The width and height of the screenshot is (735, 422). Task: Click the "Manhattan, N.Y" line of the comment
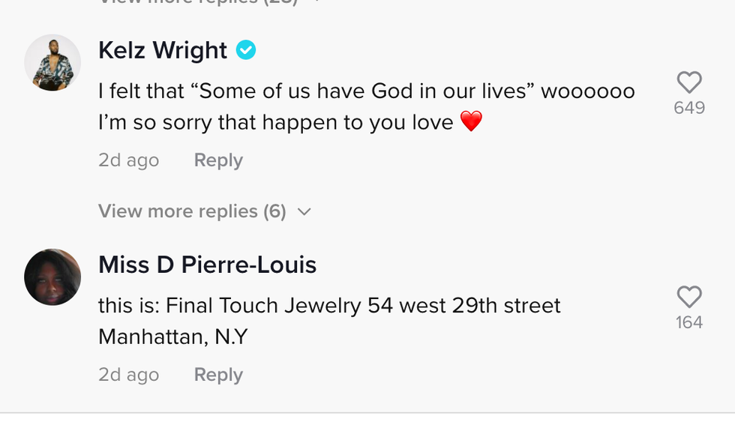(172, 337)
